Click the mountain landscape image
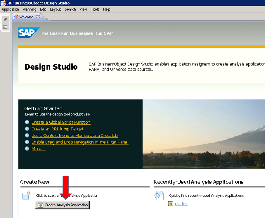This screenshot has height=218, width=266. pyautogui.click(x=204, y=134)
